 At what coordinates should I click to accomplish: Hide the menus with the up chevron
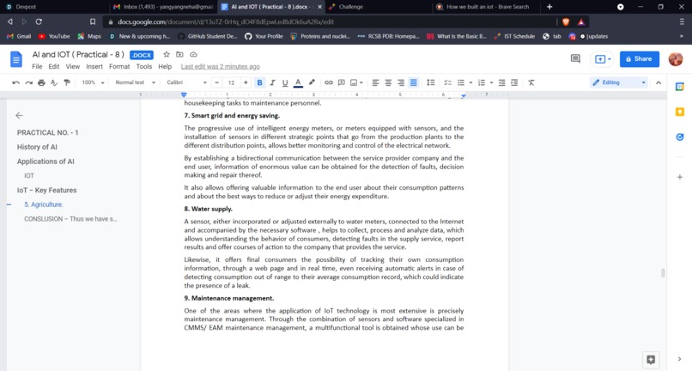coord(659,82)
